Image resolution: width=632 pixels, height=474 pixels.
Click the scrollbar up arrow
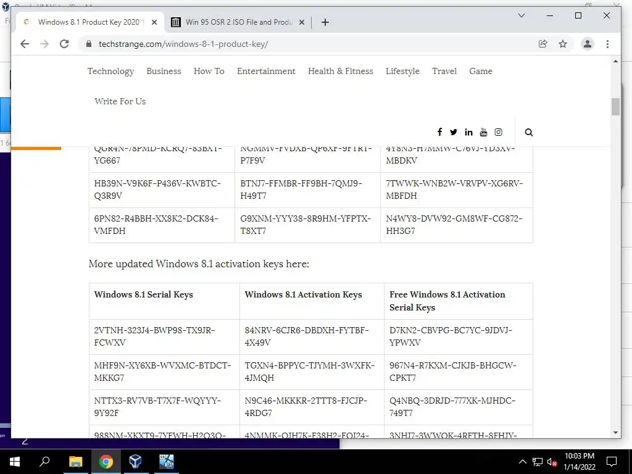pyautogui.click(x=615, y=61)
